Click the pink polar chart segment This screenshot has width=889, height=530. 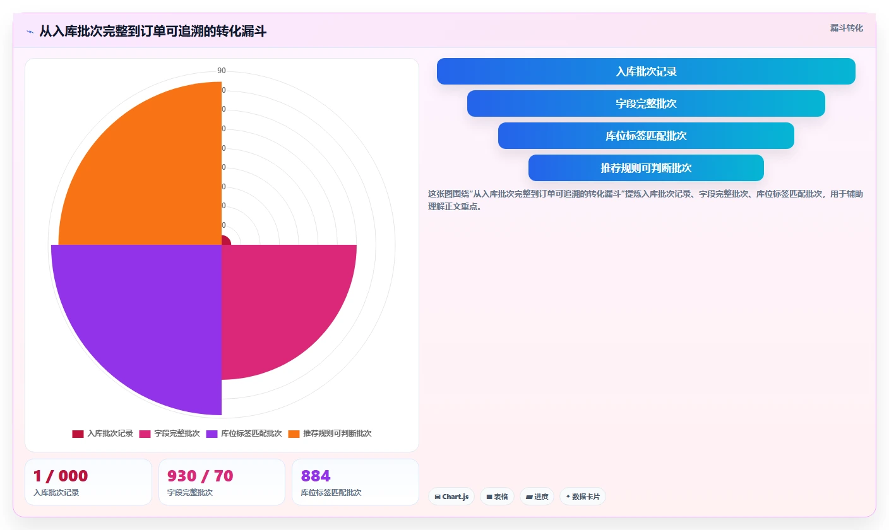point(278,300)
